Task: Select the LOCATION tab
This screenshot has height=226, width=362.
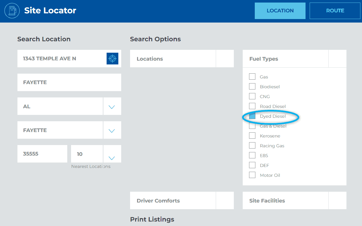Action: [280, 11]
